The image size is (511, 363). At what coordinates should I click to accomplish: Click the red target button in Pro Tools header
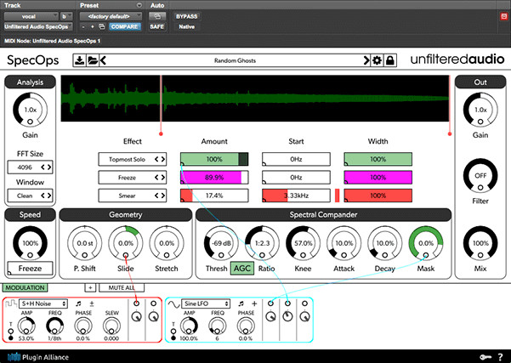tap(504, 16)
